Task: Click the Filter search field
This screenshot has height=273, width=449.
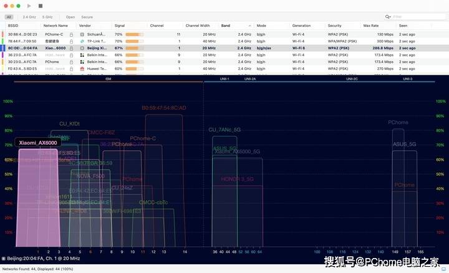Action: [x=418, y=17]
